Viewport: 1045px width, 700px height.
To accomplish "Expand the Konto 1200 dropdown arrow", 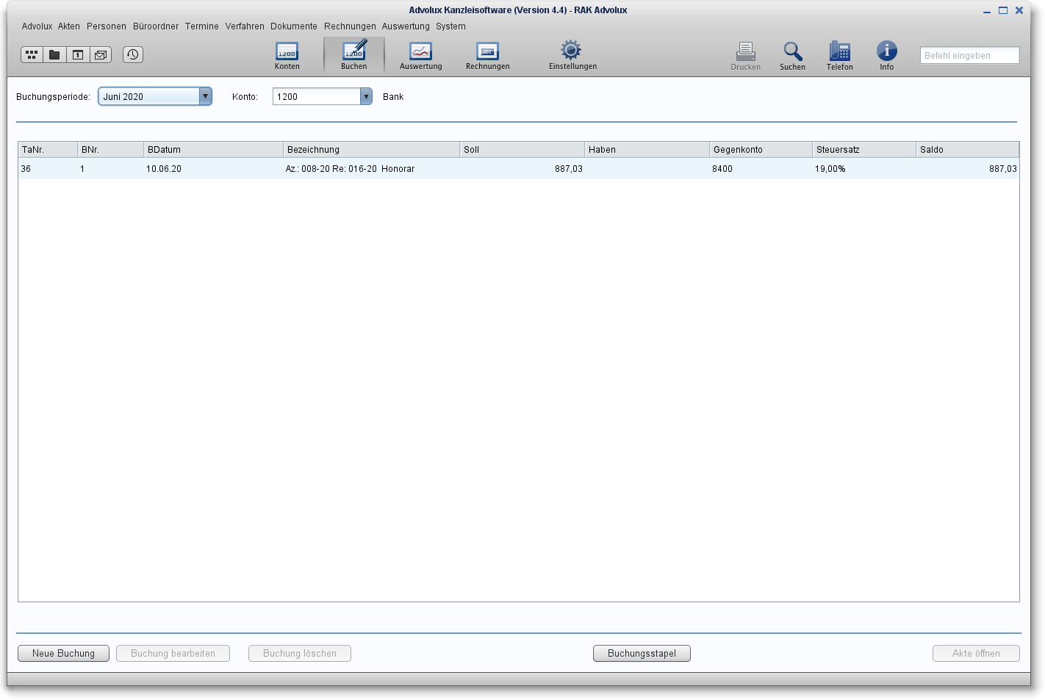I will (366, 96).
